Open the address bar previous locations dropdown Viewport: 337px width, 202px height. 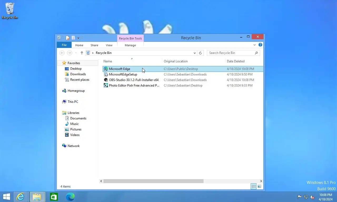pyautogui.click(x=195, y=53)
